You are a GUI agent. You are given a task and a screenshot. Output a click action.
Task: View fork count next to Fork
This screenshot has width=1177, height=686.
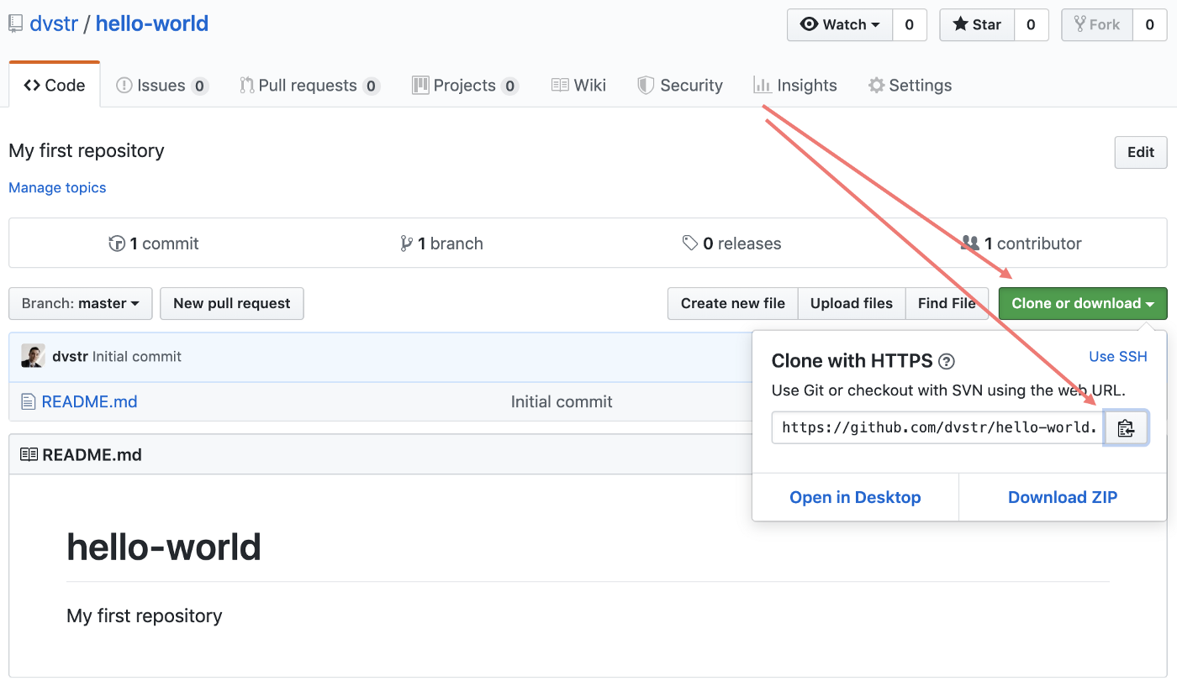[1150, 24]
